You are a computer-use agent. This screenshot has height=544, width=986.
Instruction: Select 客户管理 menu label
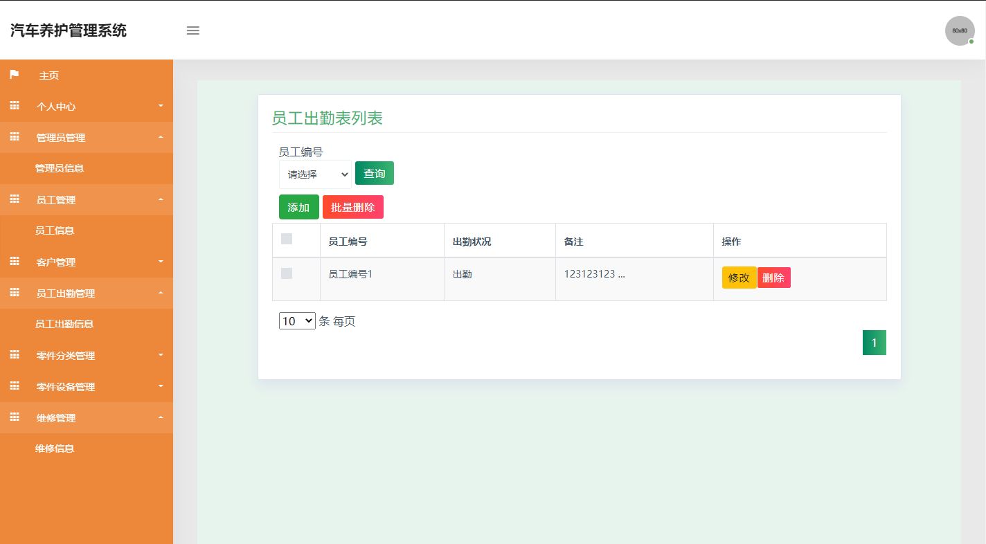pos(56,262)
